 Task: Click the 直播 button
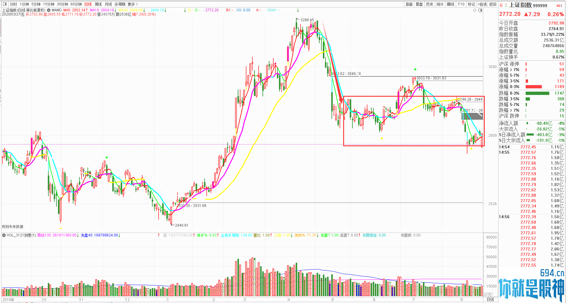click(x=409, y=4)
